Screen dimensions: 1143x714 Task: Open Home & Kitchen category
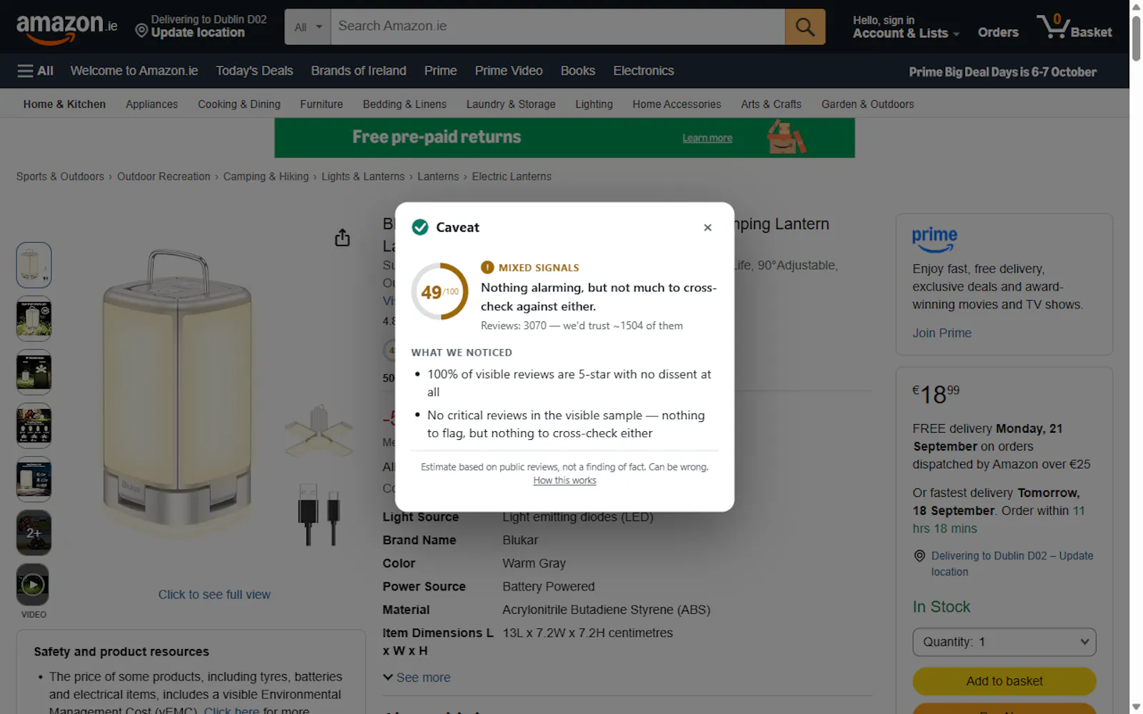coord(64,104)
